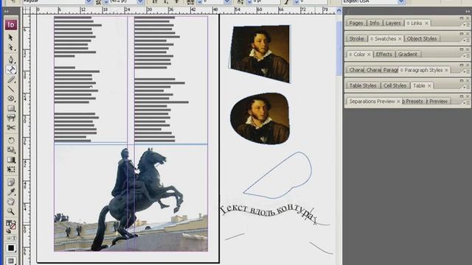
Task: Open the Cell Styles tab
Action: coord(395,85)
